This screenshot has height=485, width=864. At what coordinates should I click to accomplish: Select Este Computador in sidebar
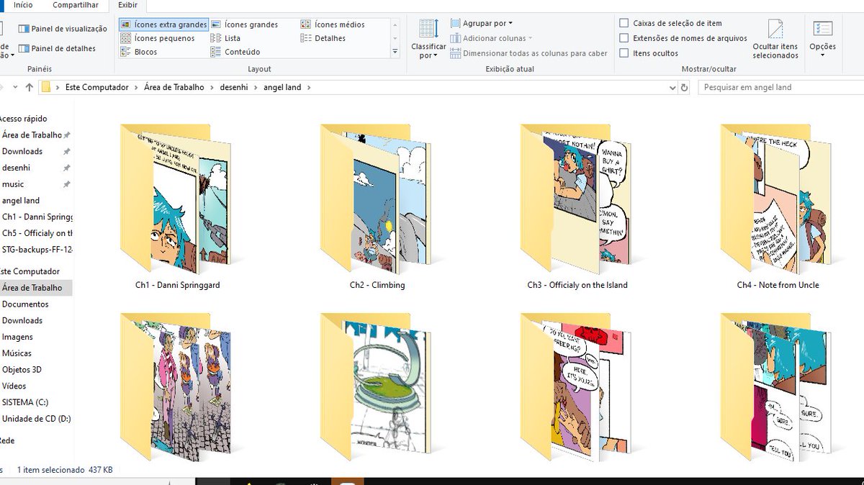[30, 271]
